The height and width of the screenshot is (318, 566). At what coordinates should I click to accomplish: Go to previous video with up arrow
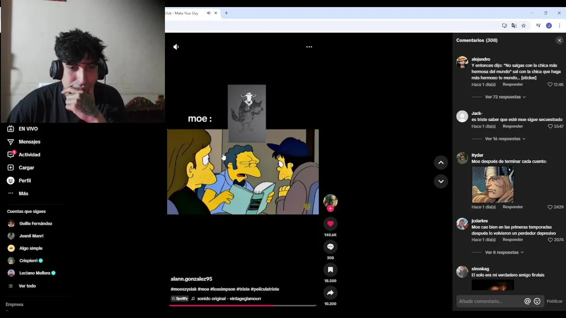click(441, 163)
